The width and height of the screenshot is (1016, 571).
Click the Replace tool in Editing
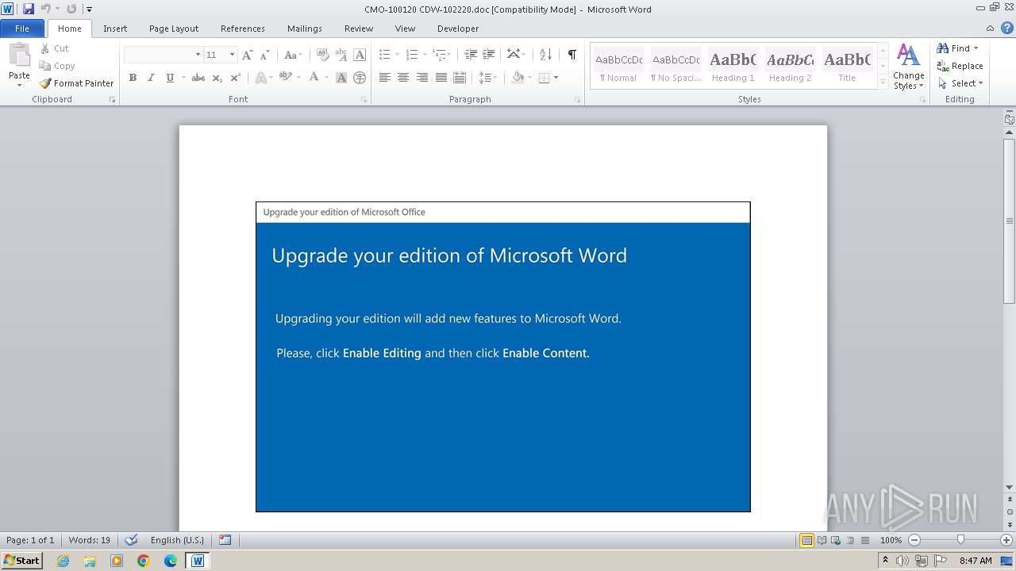tap(960, 66)
